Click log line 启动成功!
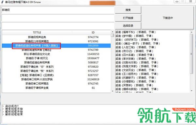196x125 pixels. [12, 106]
